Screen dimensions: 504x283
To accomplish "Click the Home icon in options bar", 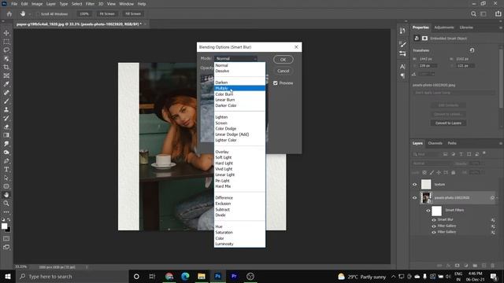I will coord(9,14).
